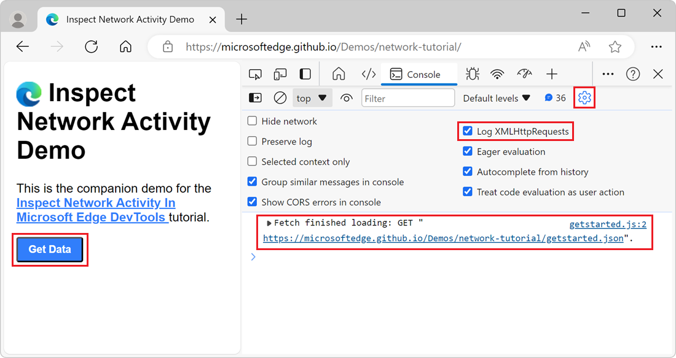The height and width of the screenshot is (358, 676).
Task: Open the Issues bug icon
Action: 472,74
